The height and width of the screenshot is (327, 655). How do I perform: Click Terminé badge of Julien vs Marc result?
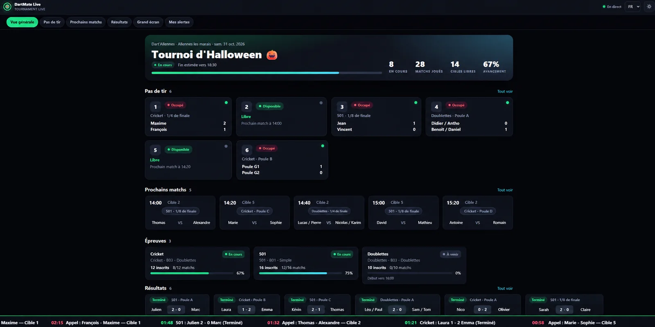pyautogui.click(x=159, y=300)
